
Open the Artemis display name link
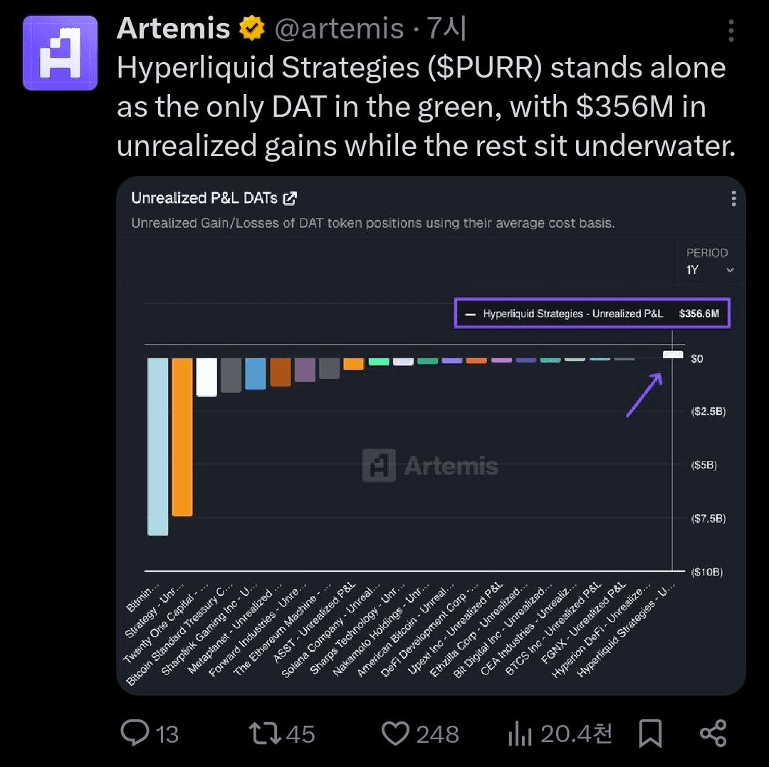click(x=173, y=29)
